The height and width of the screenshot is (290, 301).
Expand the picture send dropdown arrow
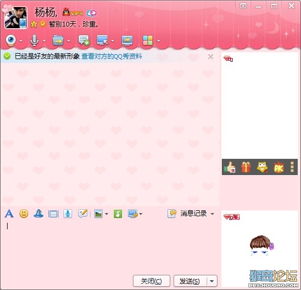click(x=106, y=214)
